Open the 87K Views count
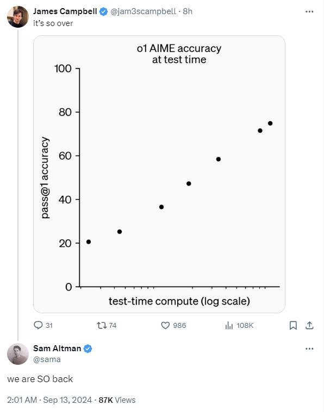Screen dimensions: 324x412 coord(117,400)
